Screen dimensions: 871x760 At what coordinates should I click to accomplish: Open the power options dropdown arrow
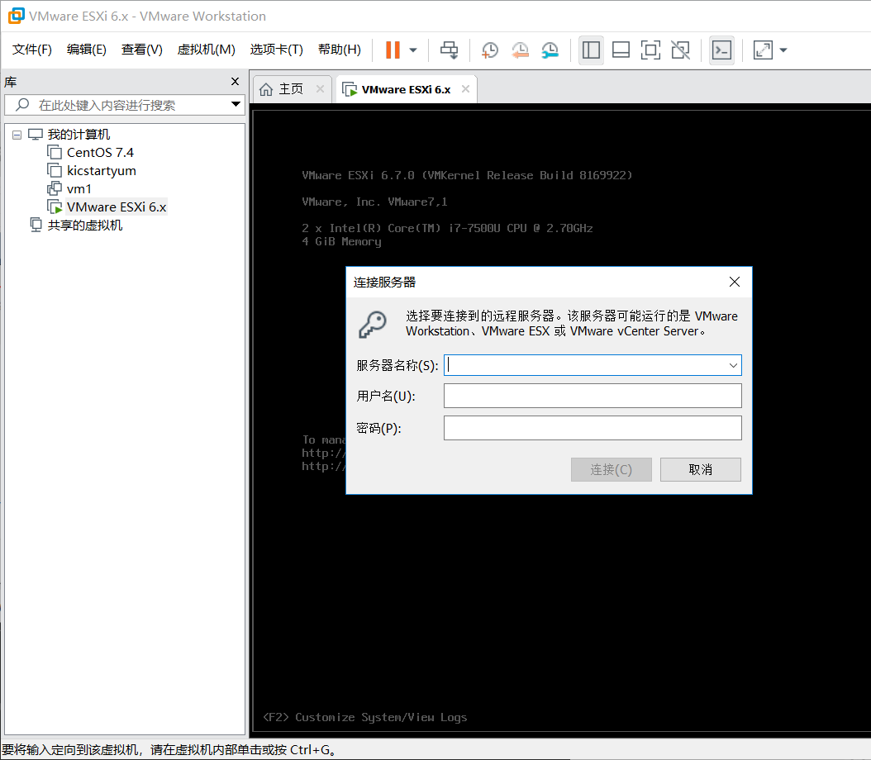(412, 50)
